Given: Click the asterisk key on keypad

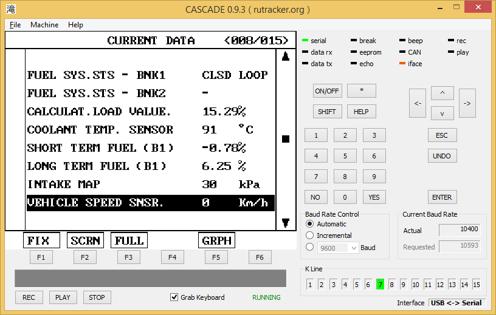Looking at the screenshot, I should pos(361,91).
